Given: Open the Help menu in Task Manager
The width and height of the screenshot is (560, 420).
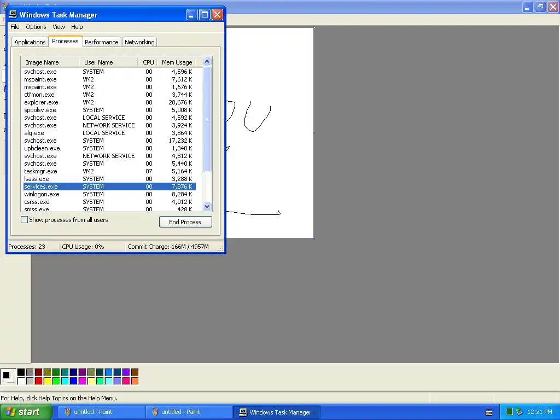Looking at the screenshot, I should click(x=77, y=27).
